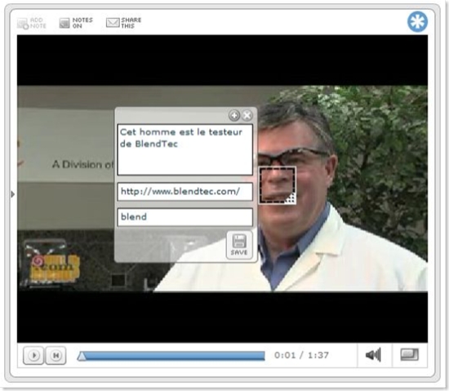Screen dimensions: 449x391
Task: Click the selection box corner handle
Action: click(291, 199)
